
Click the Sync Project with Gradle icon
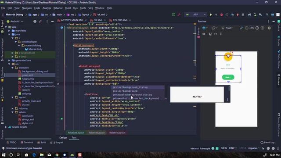249,14
